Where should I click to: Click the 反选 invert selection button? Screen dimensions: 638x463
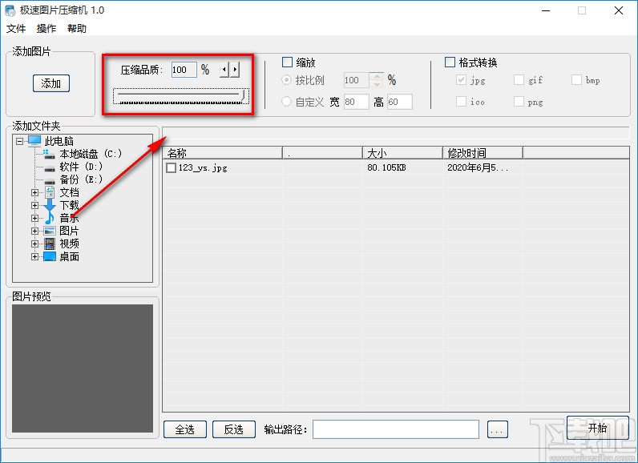tap(234, 429)
